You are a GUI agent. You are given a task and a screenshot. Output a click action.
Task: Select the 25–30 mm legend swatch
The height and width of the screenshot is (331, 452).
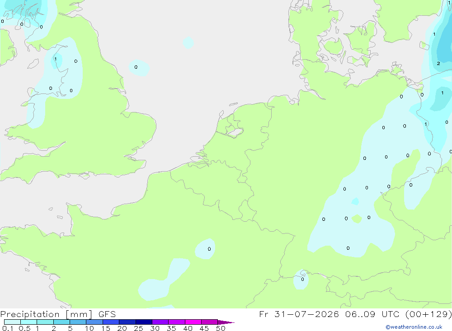coord(144,322)
